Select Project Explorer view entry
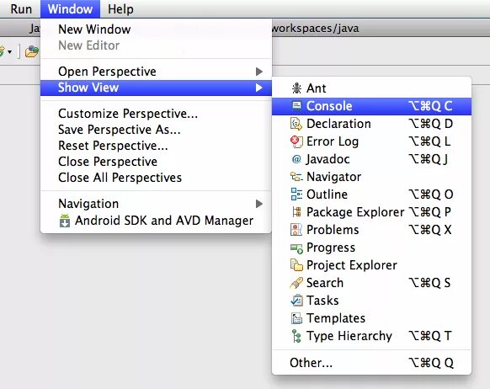490x389 pixels. [371, 265]
